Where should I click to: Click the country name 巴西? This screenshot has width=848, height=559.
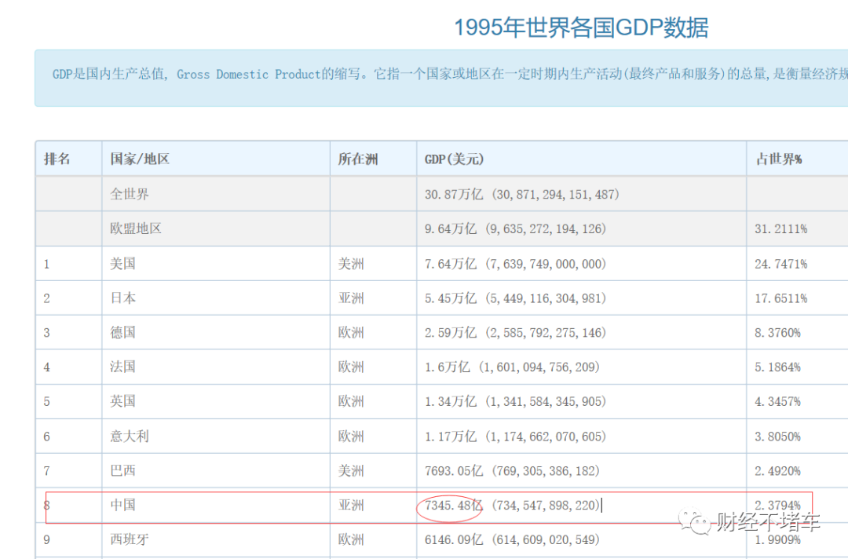coord(122,471)
